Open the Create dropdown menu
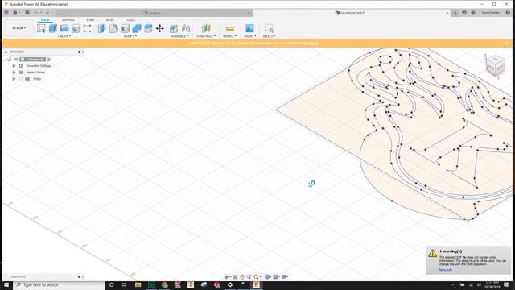Image resolution: width=515 pixels, height=290 pixels. coord(64,36)
